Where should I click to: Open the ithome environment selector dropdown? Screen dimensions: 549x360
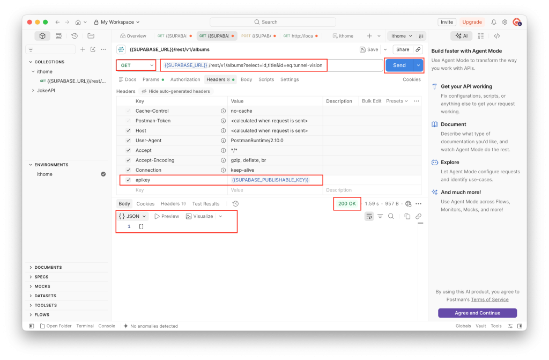point(402,36)
